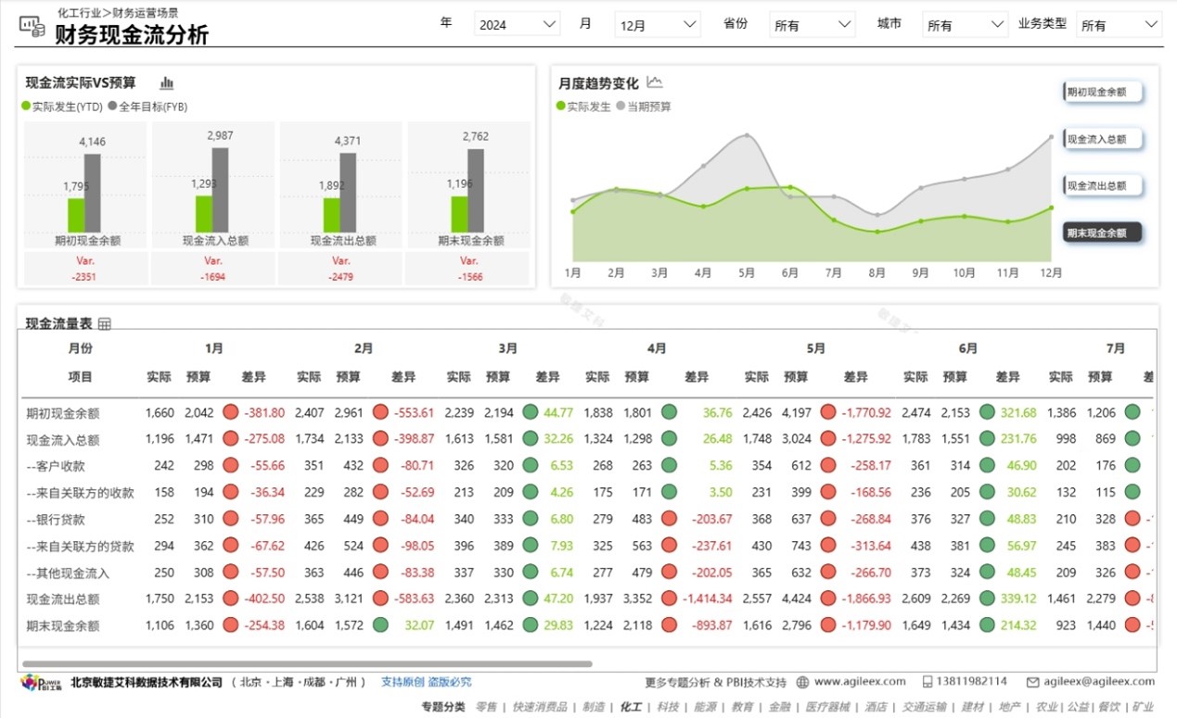Select the 现金流入总额 metric button
This screenshot has width=1177, height=718.
1102,139
